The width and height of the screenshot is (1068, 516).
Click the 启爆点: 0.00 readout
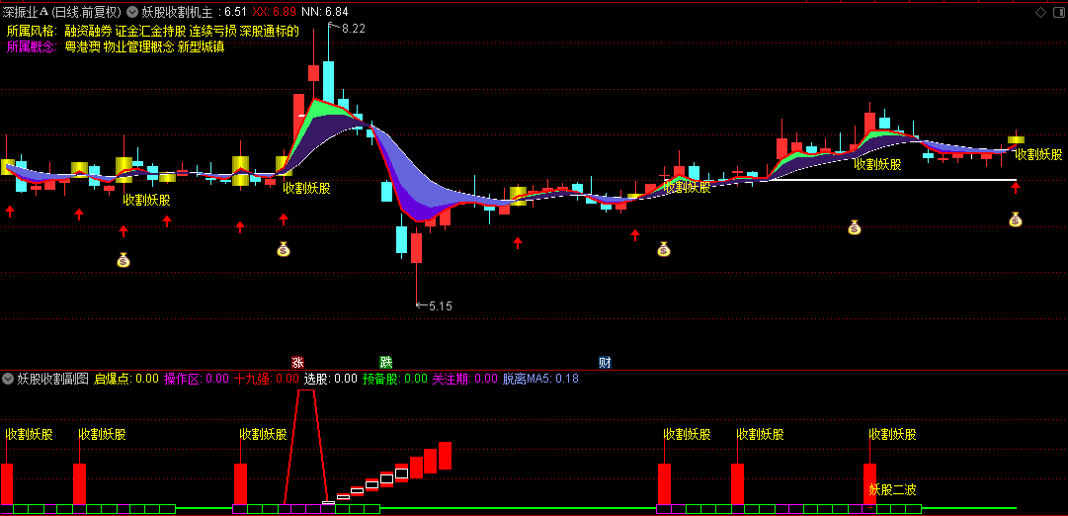pos(126,379)
